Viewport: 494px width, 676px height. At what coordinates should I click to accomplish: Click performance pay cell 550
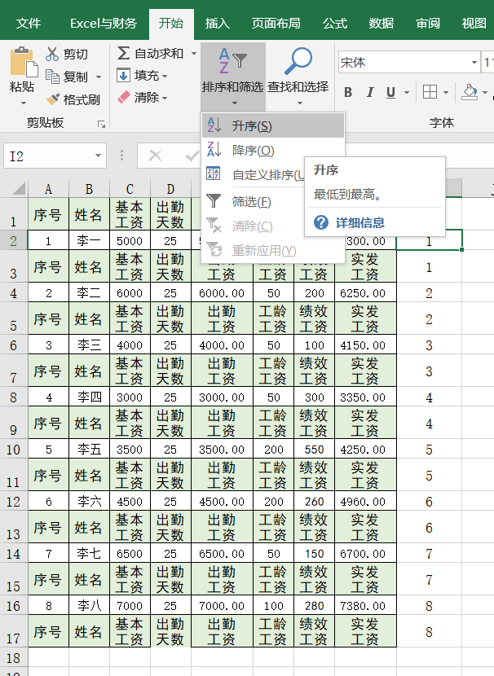pos(314,450)
